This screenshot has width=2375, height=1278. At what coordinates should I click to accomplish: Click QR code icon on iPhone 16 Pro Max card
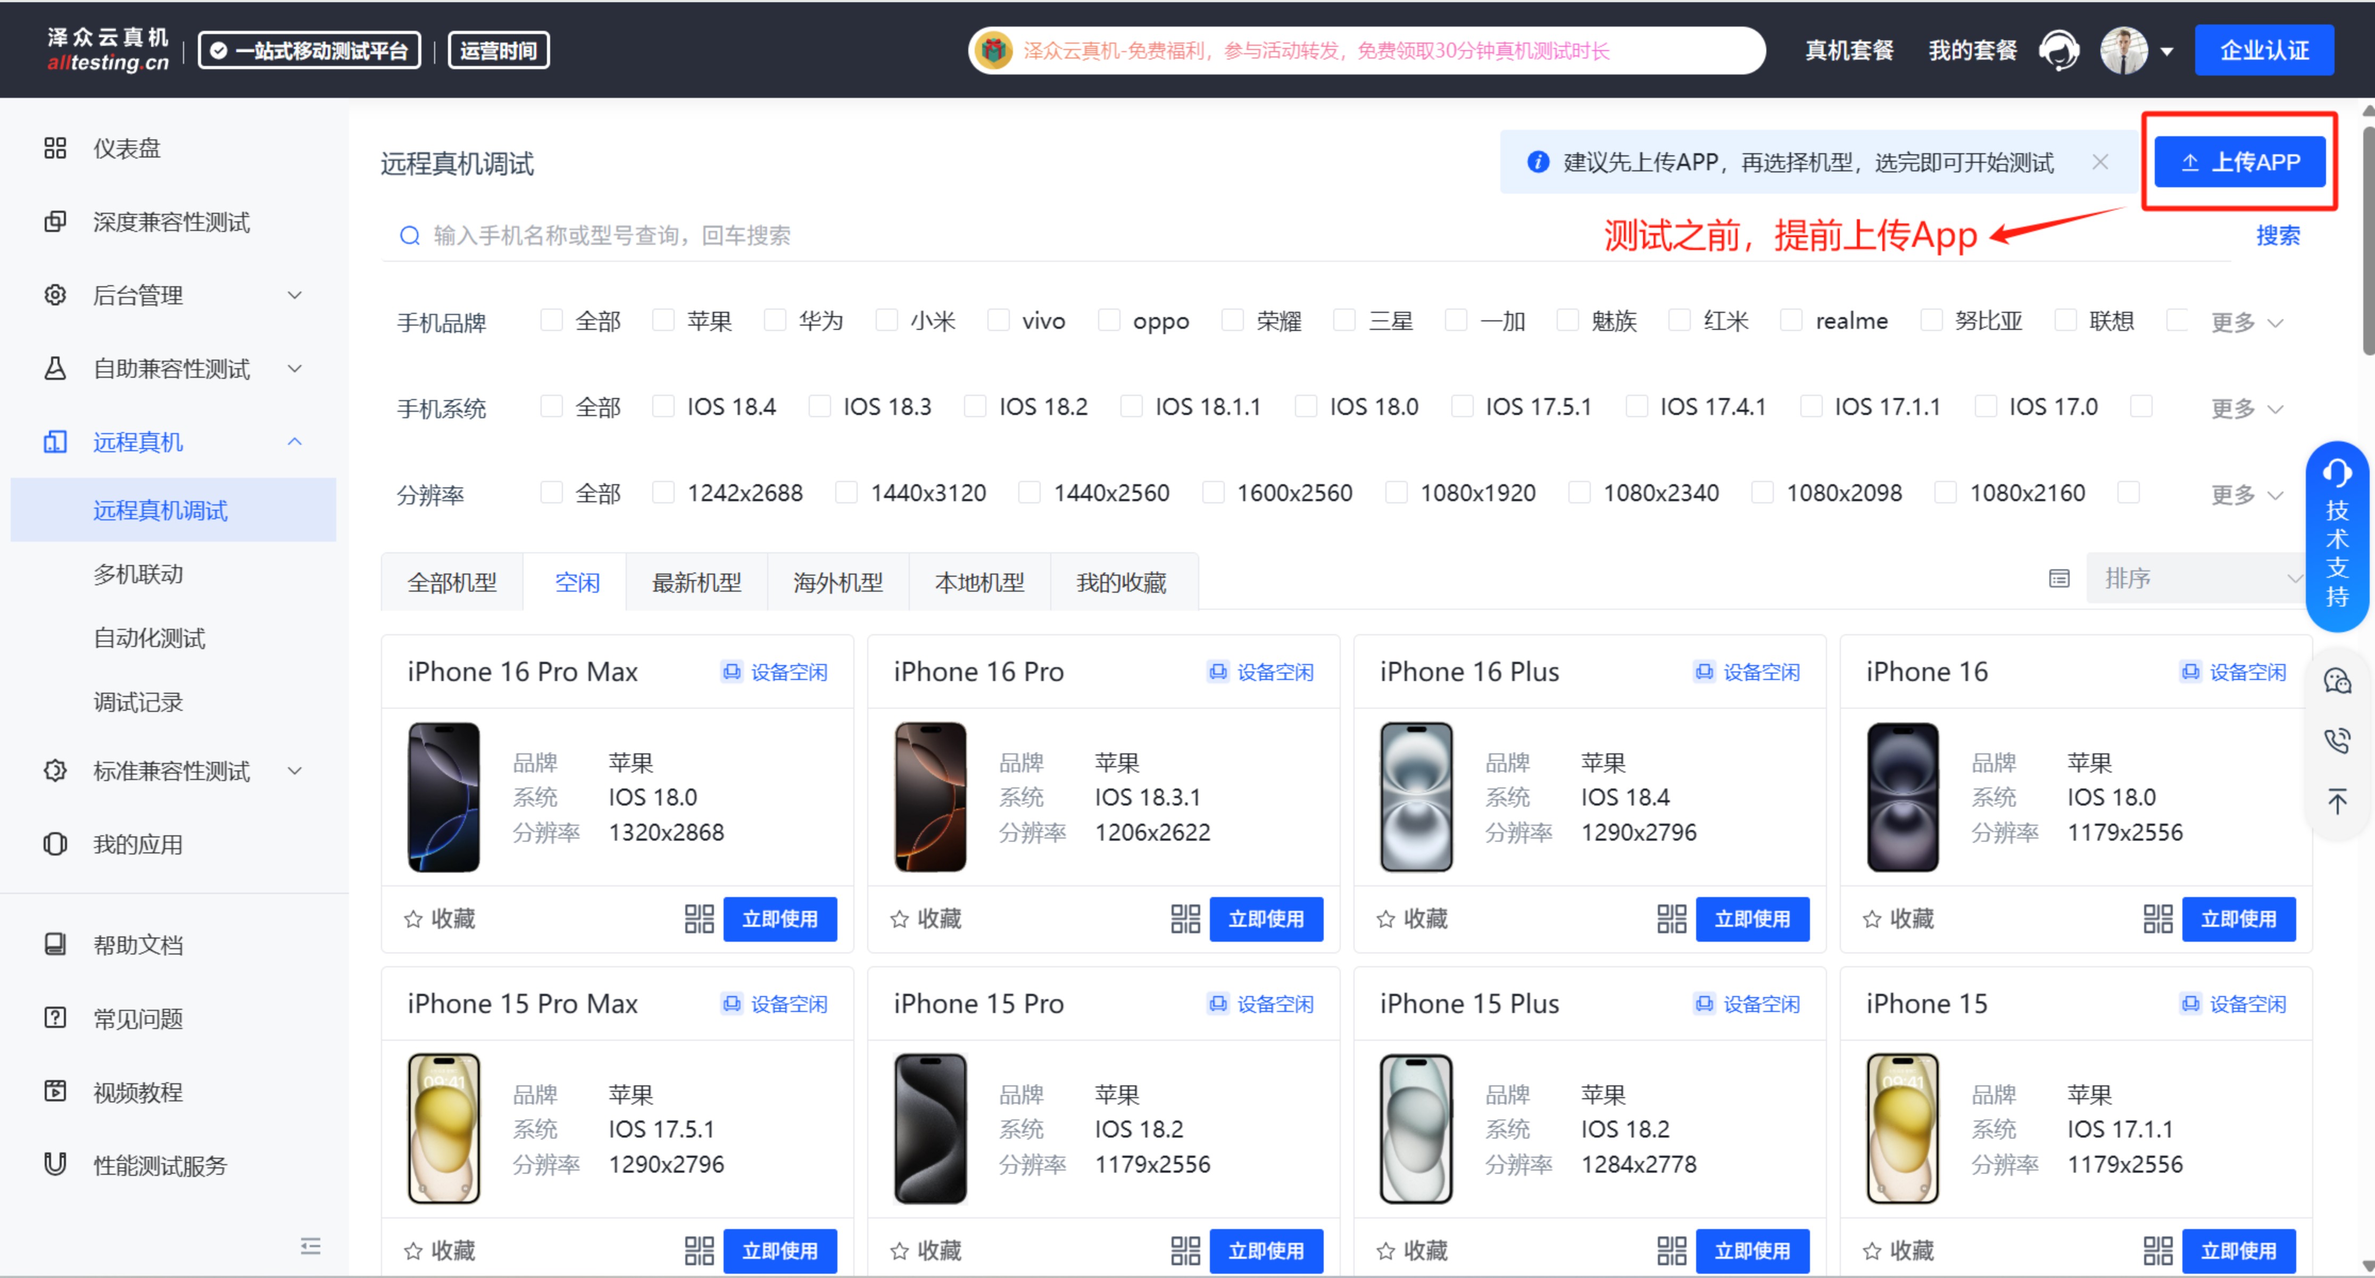(x=699, y=918)
